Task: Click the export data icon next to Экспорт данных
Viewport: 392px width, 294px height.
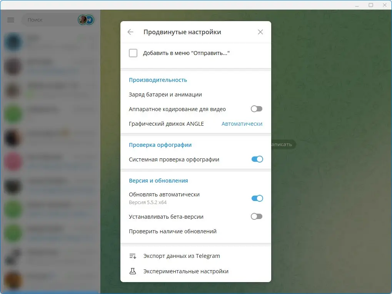Action: [x=133, y=256]
